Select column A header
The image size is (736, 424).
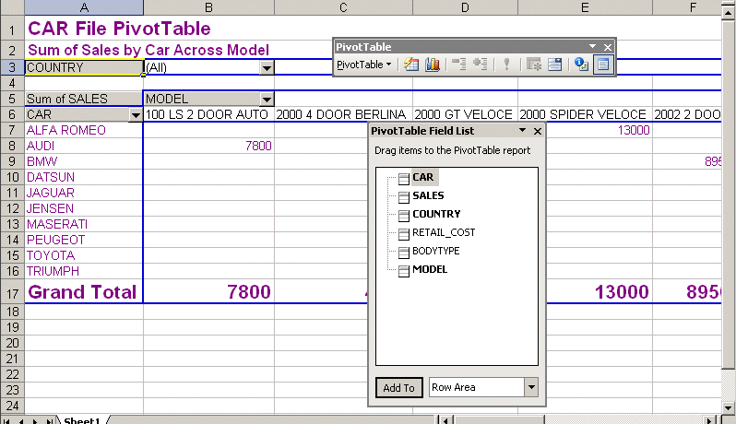point(84,7)
